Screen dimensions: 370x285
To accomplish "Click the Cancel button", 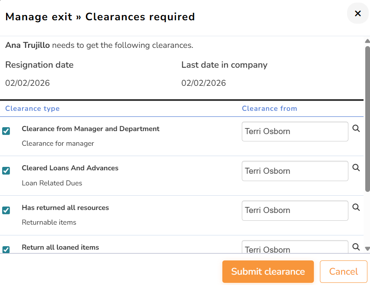I will [x=343, y=272].
